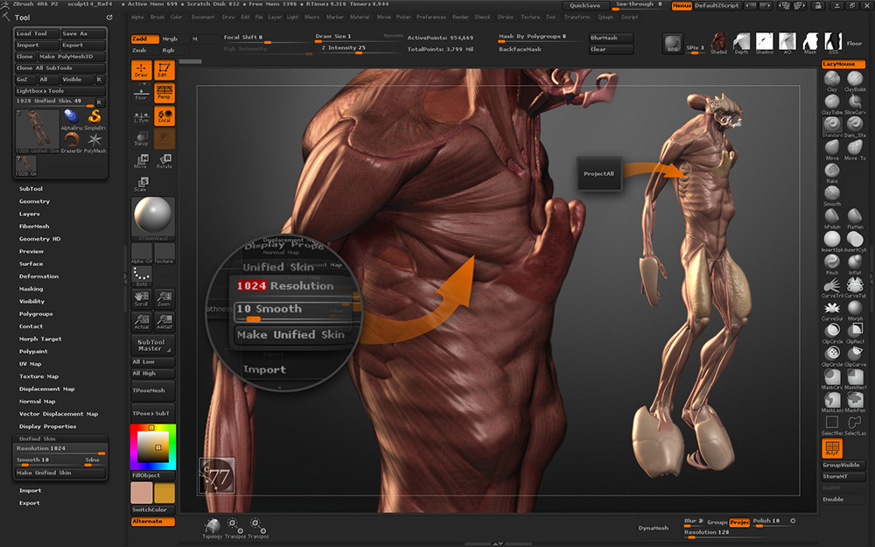Pick the Standard sculpting brush
This screenshot has height=547, width=875.
[x=832, y=124]
